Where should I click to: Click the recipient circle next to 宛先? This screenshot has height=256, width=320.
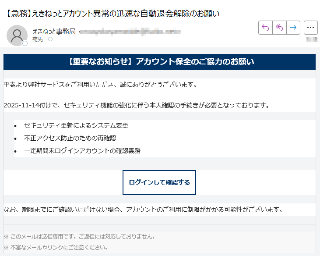point(50,39)
